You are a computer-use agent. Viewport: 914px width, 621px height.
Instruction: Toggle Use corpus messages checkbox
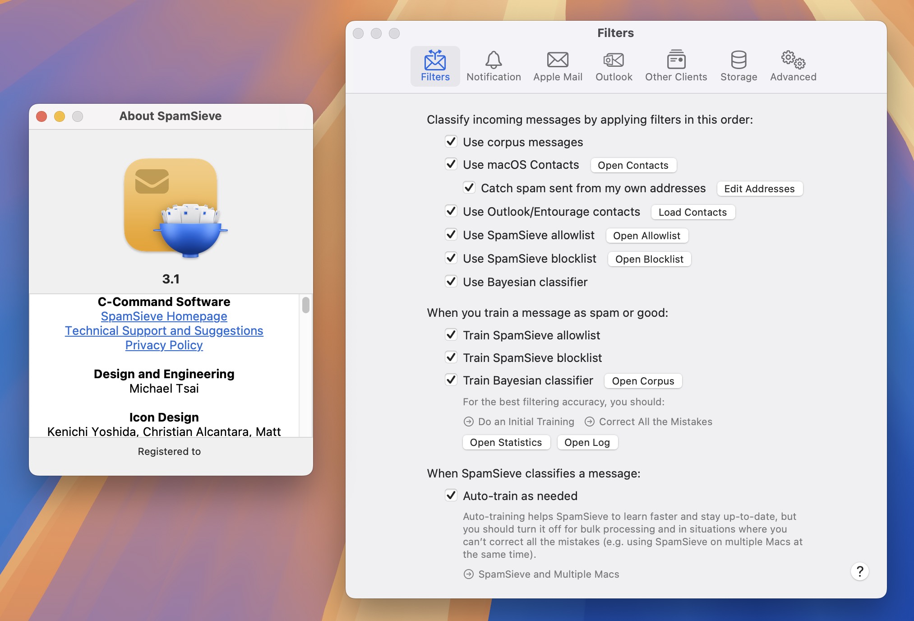coord(451,142)
